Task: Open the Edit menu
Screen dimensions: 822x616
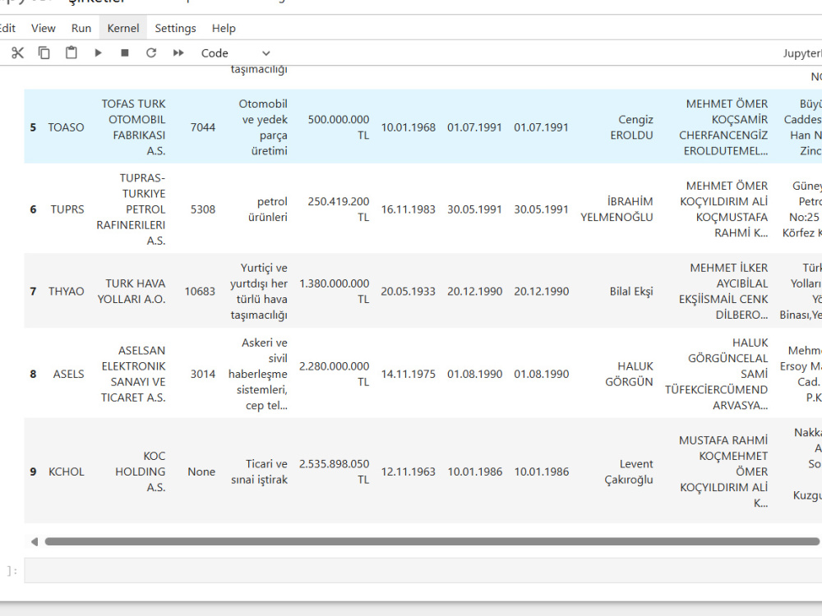Action: click(7, 28)
